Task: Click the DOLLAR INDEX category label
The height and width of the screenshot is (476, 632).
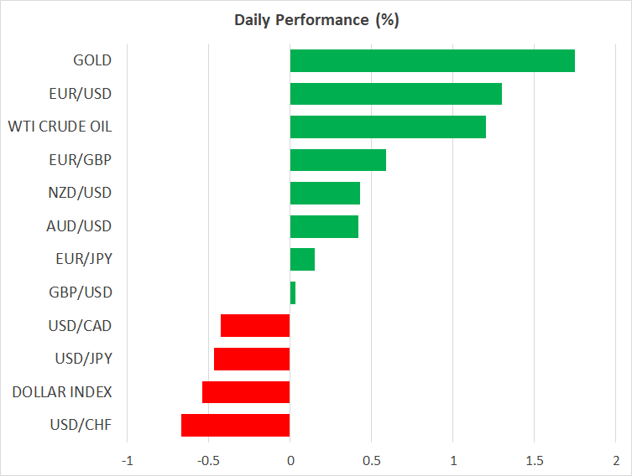Action: click(x=62, y=392)
